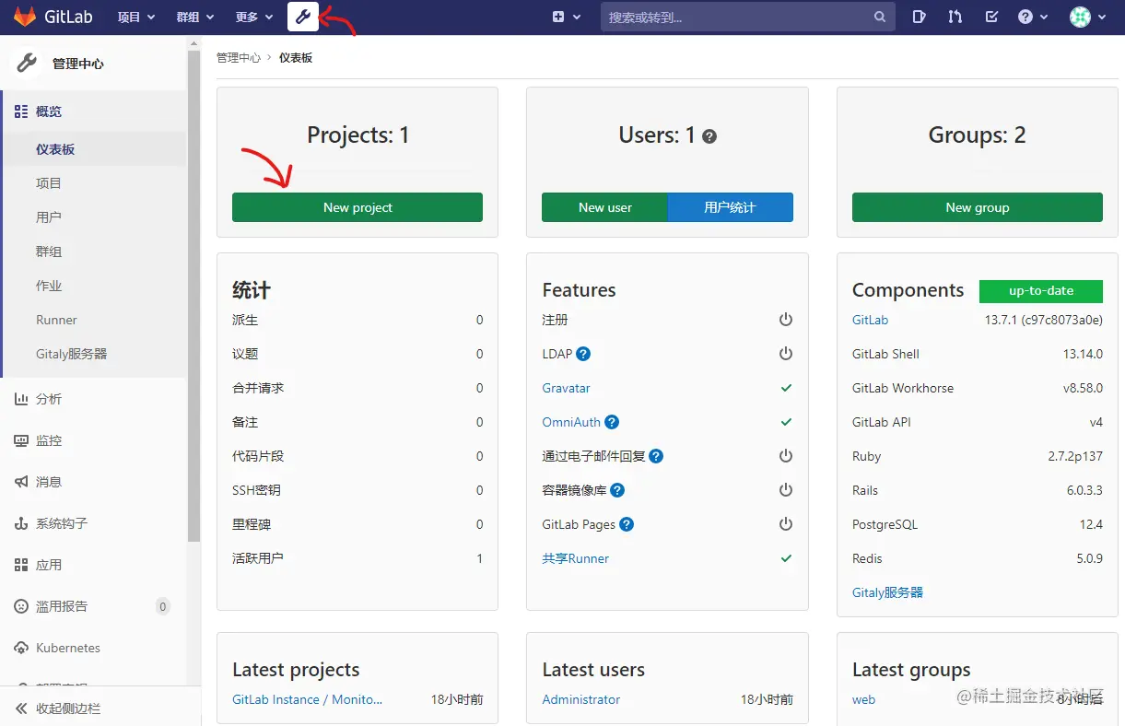Click the 管理中心 sidebar wrench icon
The width and height of the screenshot is (1125, 726).
tap(28, 64)
